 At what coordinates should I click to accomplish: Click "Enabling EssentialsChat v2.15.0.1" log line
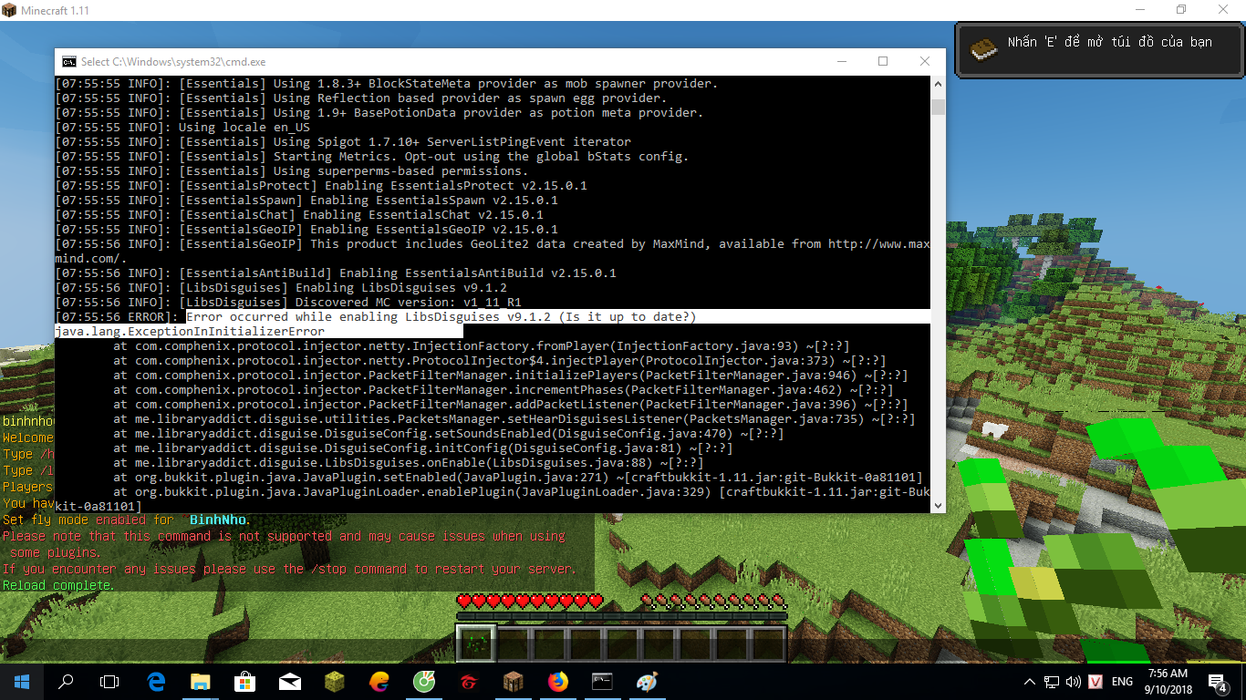299,215
